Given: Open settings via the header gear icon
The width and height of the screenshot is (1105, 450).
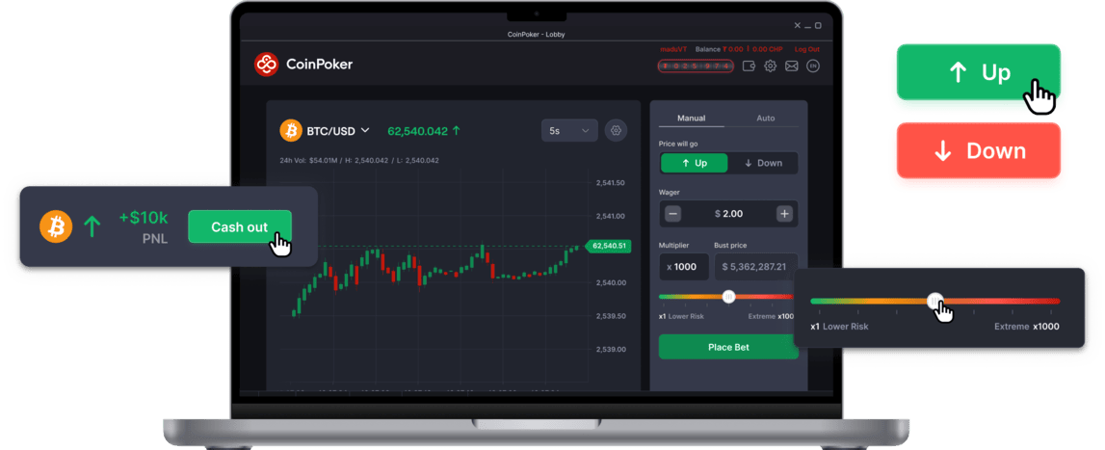Looking at the screenshot, I should [771, 66].
